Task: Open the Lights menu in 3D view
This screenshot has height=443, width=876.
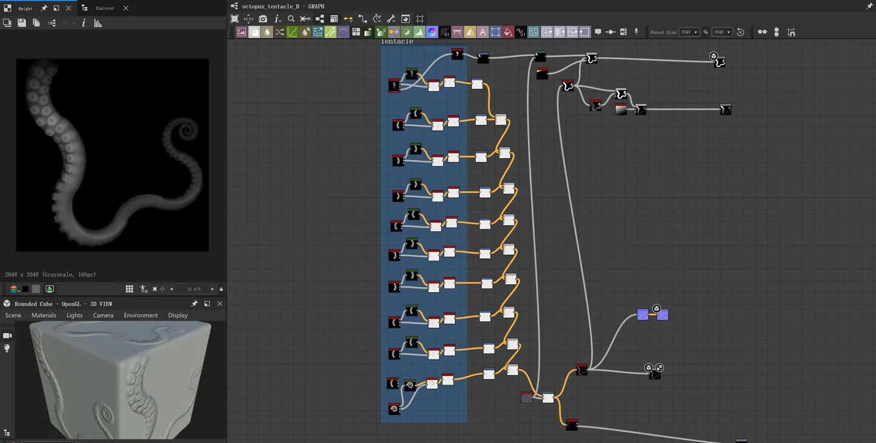Action: pyautogui.click(x=74, y=315)
